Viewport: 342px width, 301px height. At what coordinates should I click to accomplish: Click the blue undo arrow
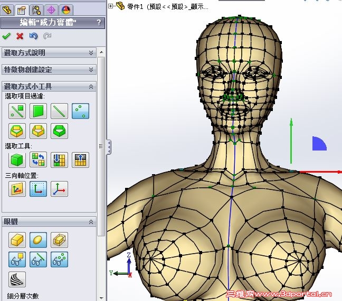[x=33, y=36]
